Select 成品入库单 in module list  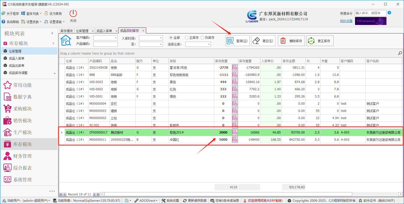29,58
